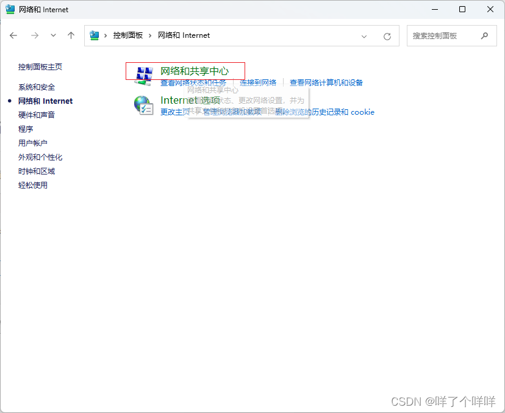Go up one level with up arrow
The image size is (505, 413).
[x=71, y=35]
